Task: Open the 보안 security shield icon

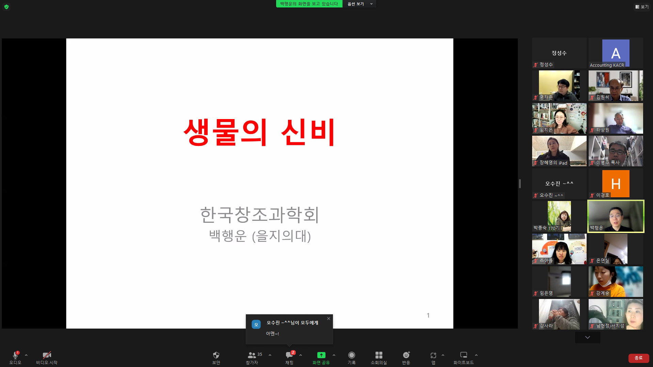Action: point(216,355)
